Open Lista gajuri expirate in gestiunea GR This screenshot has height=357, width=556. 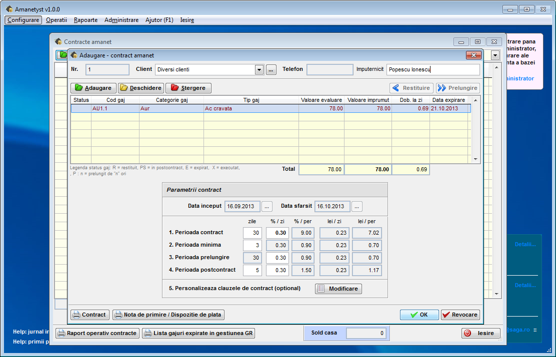(x=198, y=333)
